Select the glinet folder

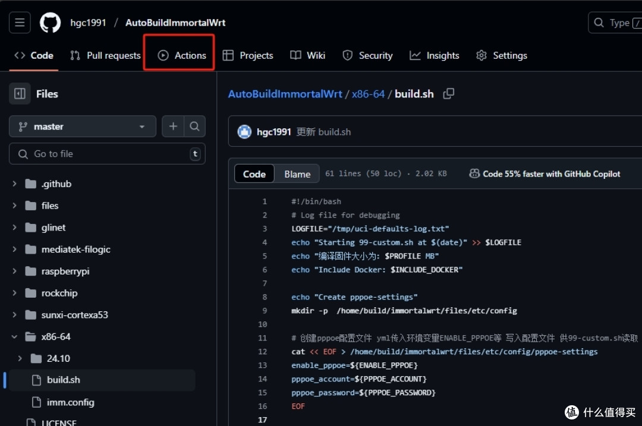click(53, 228)
